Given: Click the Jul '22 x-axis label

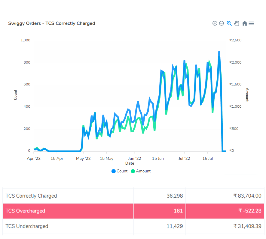Looking at the screenshot, I should 184,158.
